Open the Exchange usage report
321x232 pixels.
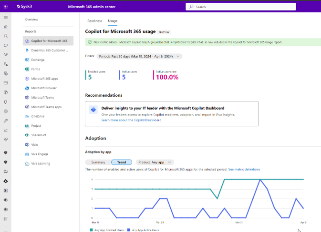(x=38, y=60)
